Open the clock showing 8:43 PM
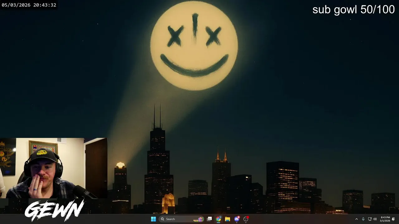This screenshot has height=224, width=399. [385, 219]
